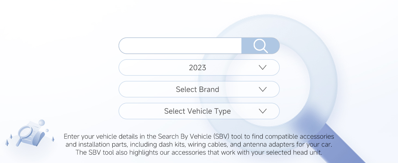
Task: Click inside the empty search text field
Action: point(180,46)
